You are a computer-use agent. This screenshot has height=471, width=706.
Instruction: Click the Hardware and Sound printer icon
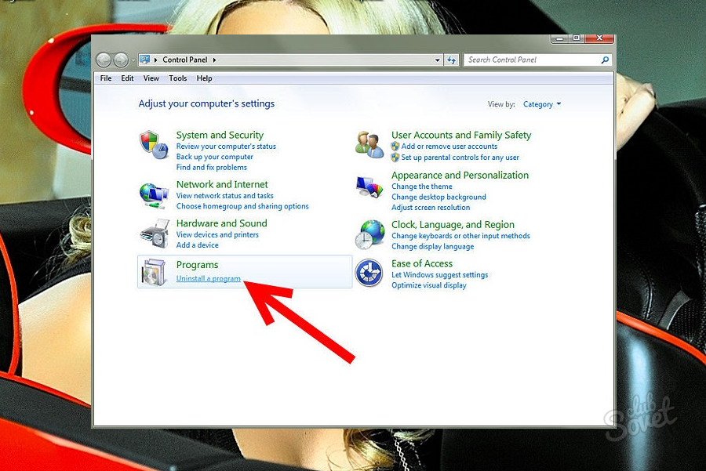pos(154,233)
